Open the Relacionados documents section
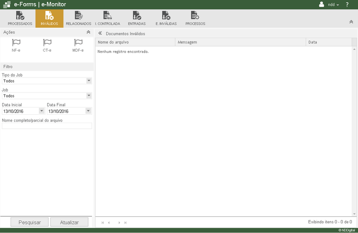This screenshot has height=233, width=358. click(x=78, y=18)
